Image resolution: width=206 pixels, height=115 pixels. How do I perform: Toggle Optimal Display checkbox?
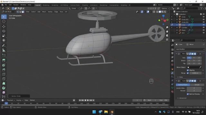(188, 94)
